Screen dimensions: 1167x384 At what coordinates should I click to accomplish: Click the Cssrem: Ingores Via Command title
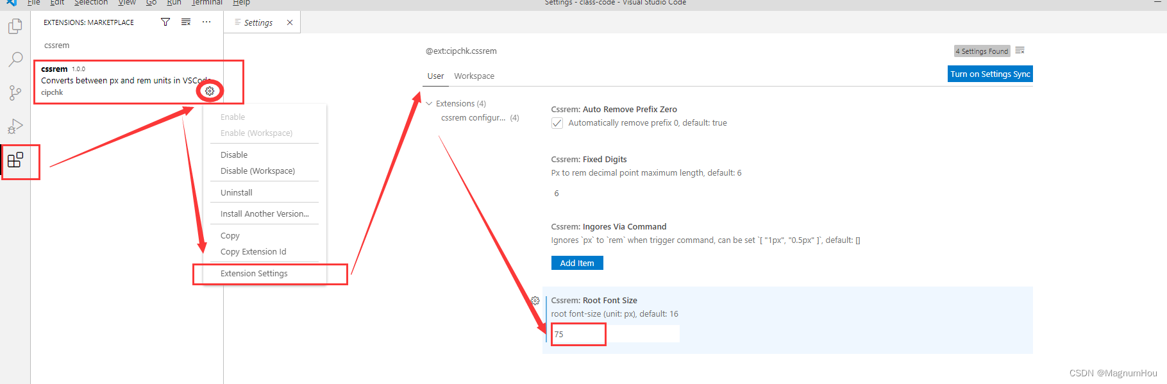(x=609, y=226)
